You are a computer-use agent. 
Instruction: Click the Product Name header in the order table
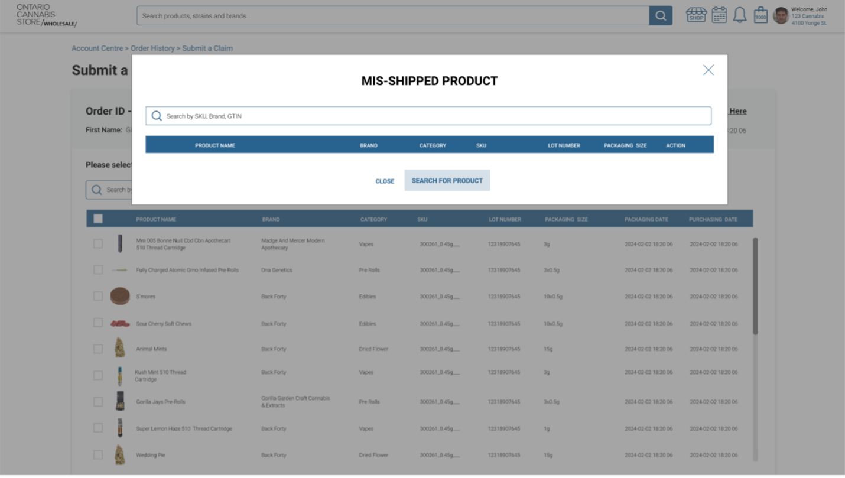tap(156, 219)
